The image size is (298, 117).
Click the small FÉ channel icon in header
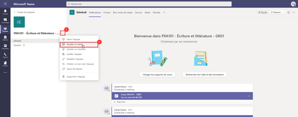click(x=72, y=12)
